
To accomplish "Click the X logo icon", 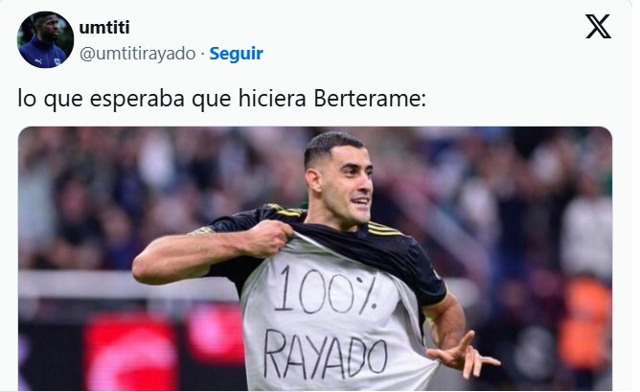I will pyautogui.click(x=598, y=27).
